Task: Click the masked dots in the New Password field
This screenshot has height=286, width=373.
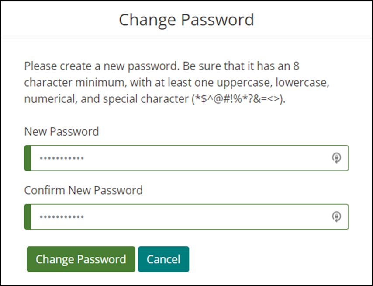Action: 62,158
